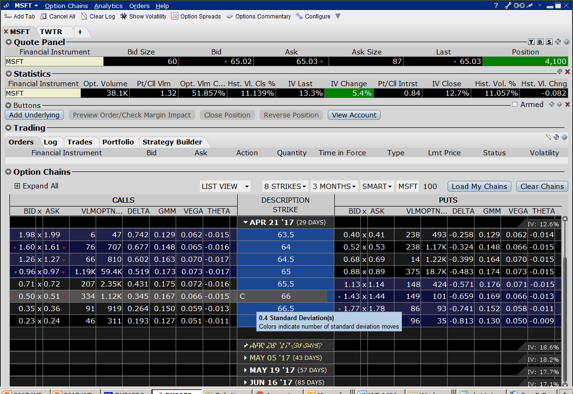Close the Statistics panel with red X
Screen dimensions: 573x394
(567, 72)
